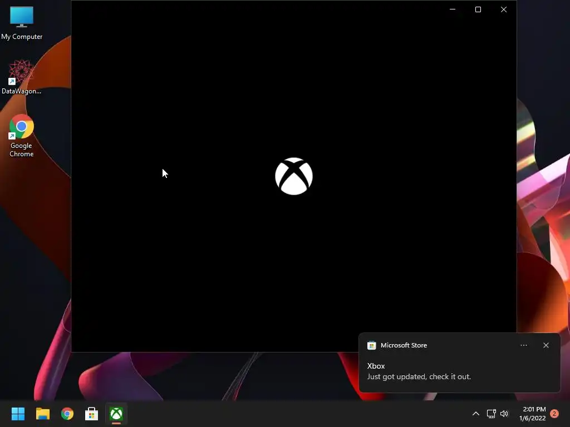Open the notification count badge

(554, 414)
